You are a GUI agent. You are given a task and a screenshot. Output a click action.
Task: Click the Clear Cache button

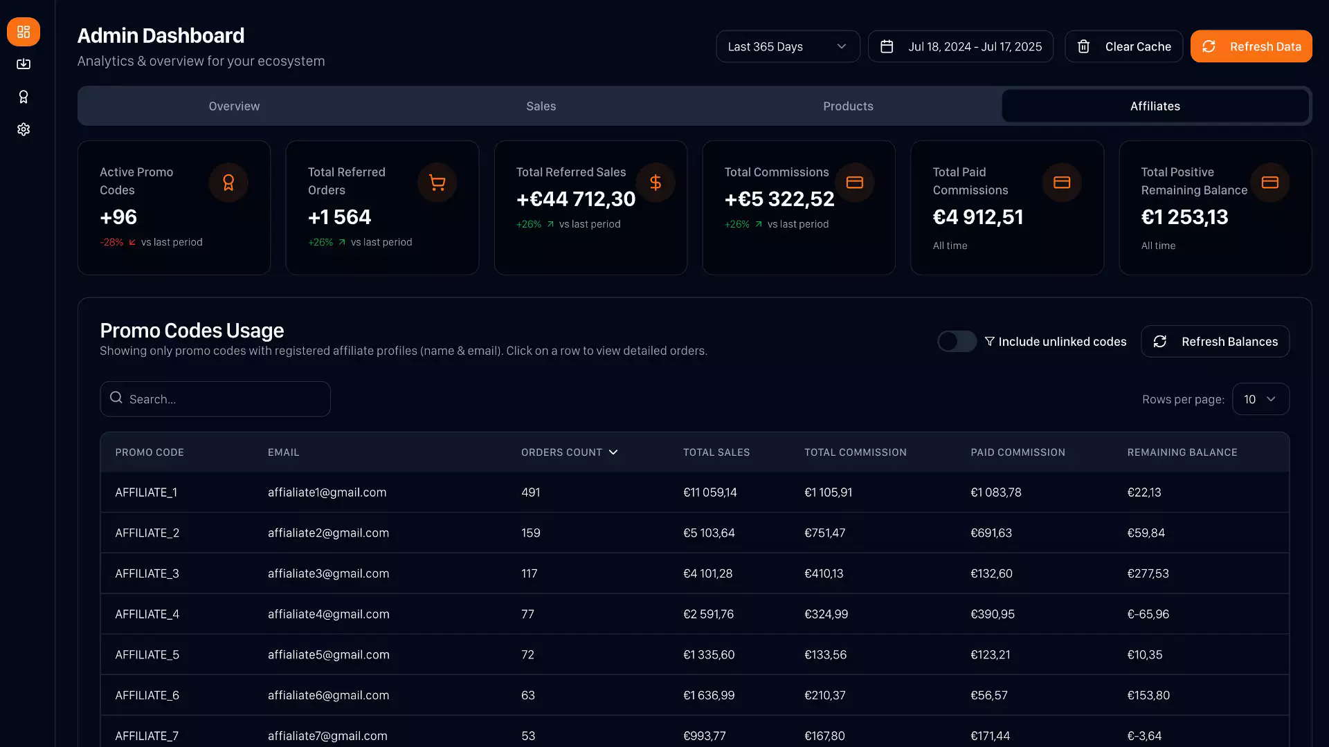1123,46
